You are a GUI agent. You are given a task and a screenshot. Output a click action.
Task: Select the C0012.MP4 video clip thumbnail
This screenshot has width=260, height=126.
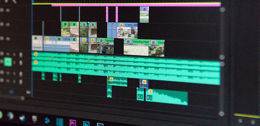point(127,33)
